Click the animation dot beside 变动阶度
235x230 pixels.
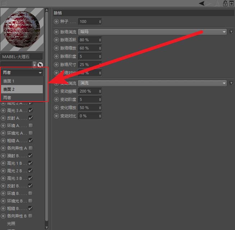[x=56, y=99]
